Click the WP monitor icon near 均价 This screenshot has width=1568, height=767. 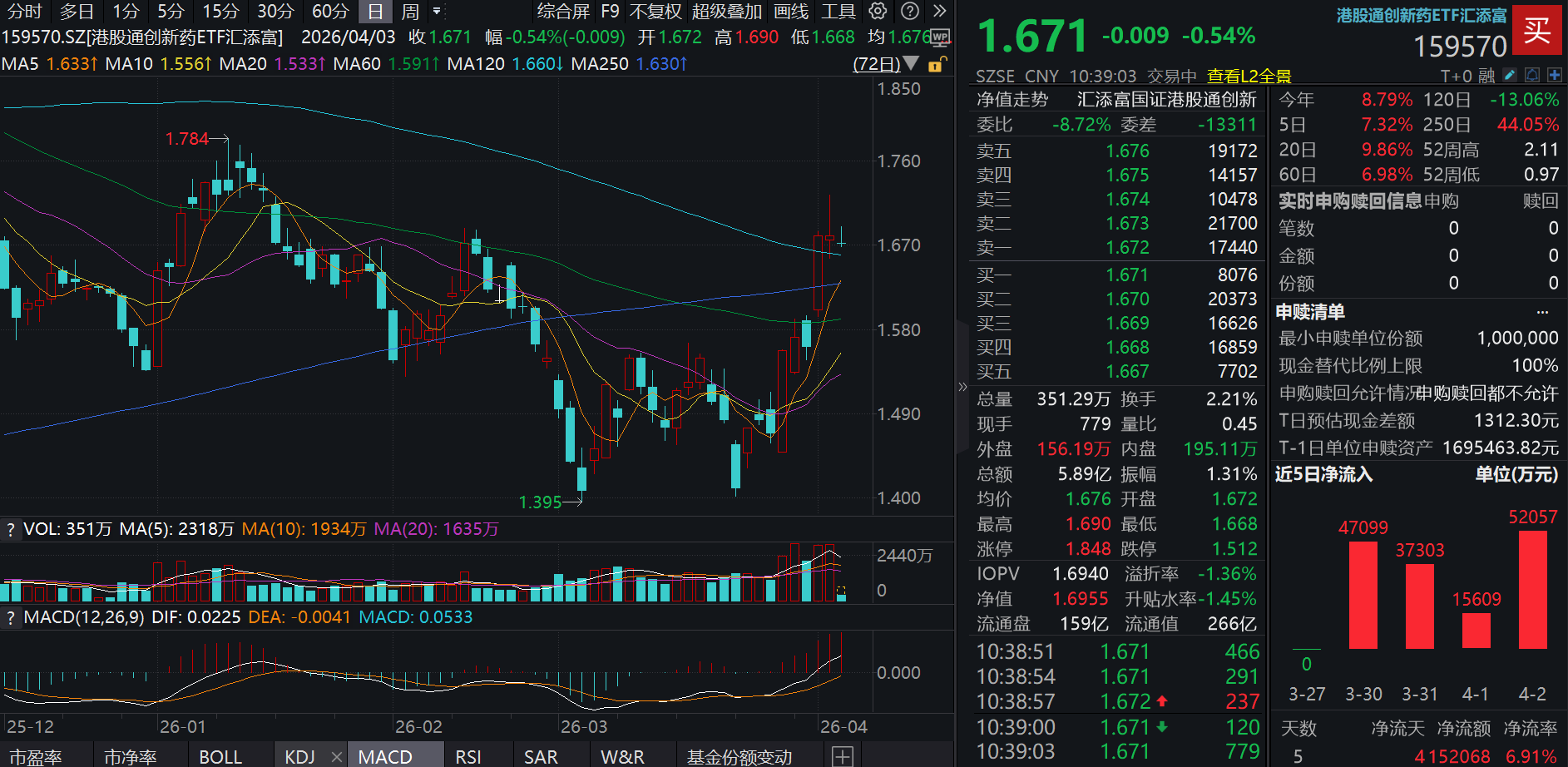pos(940,38)
